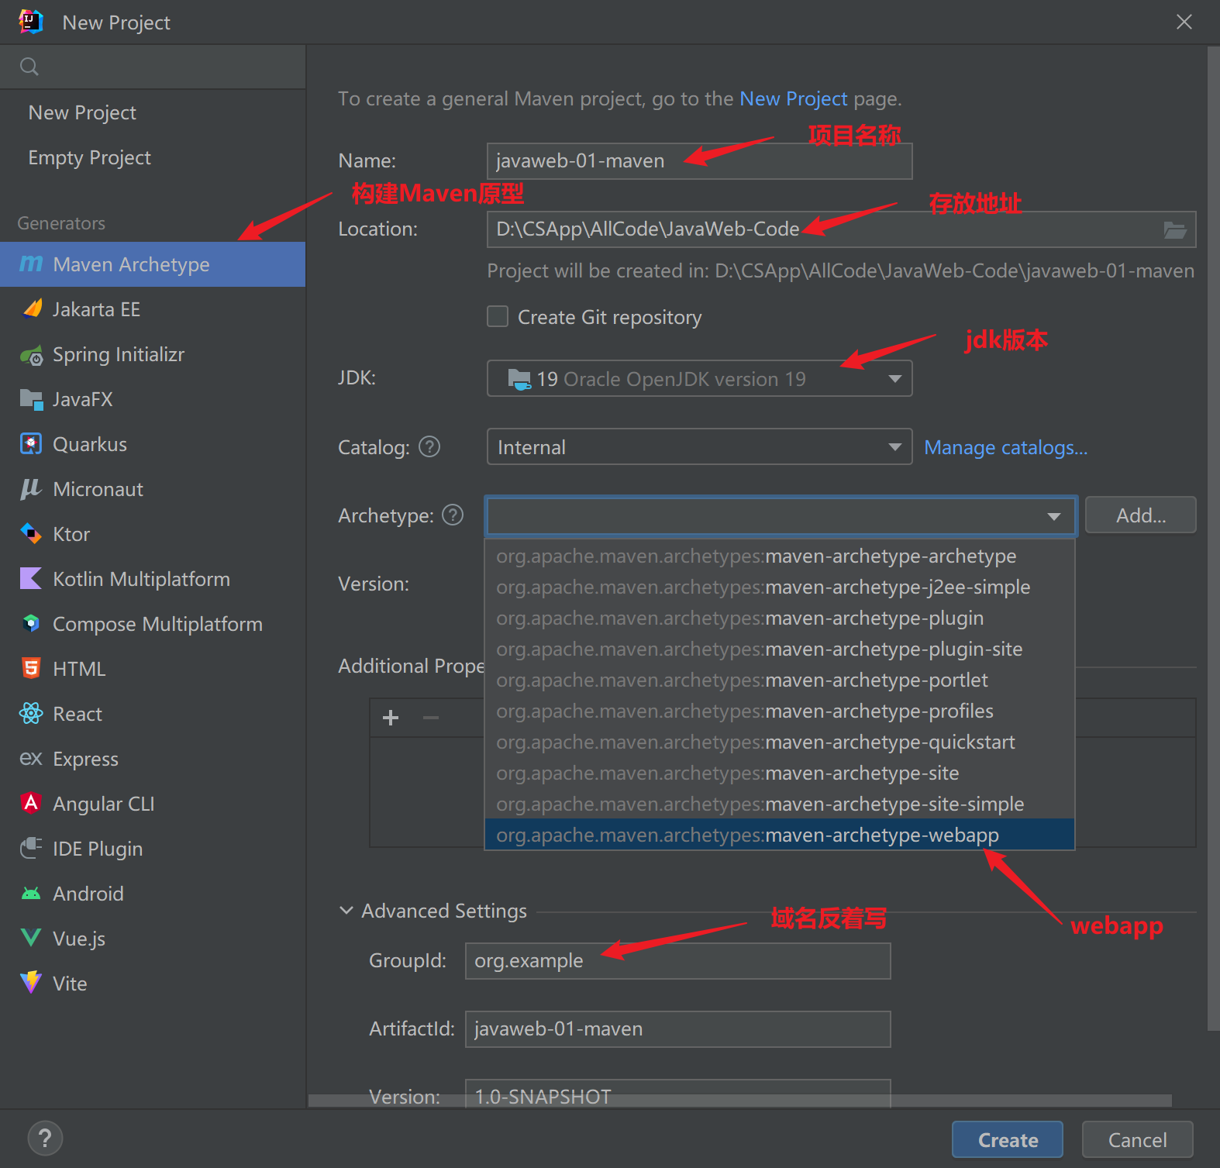This screenshot has width=1220, height=1168.
Task: Pick the Quarkus generator
Action: (153, 444)
